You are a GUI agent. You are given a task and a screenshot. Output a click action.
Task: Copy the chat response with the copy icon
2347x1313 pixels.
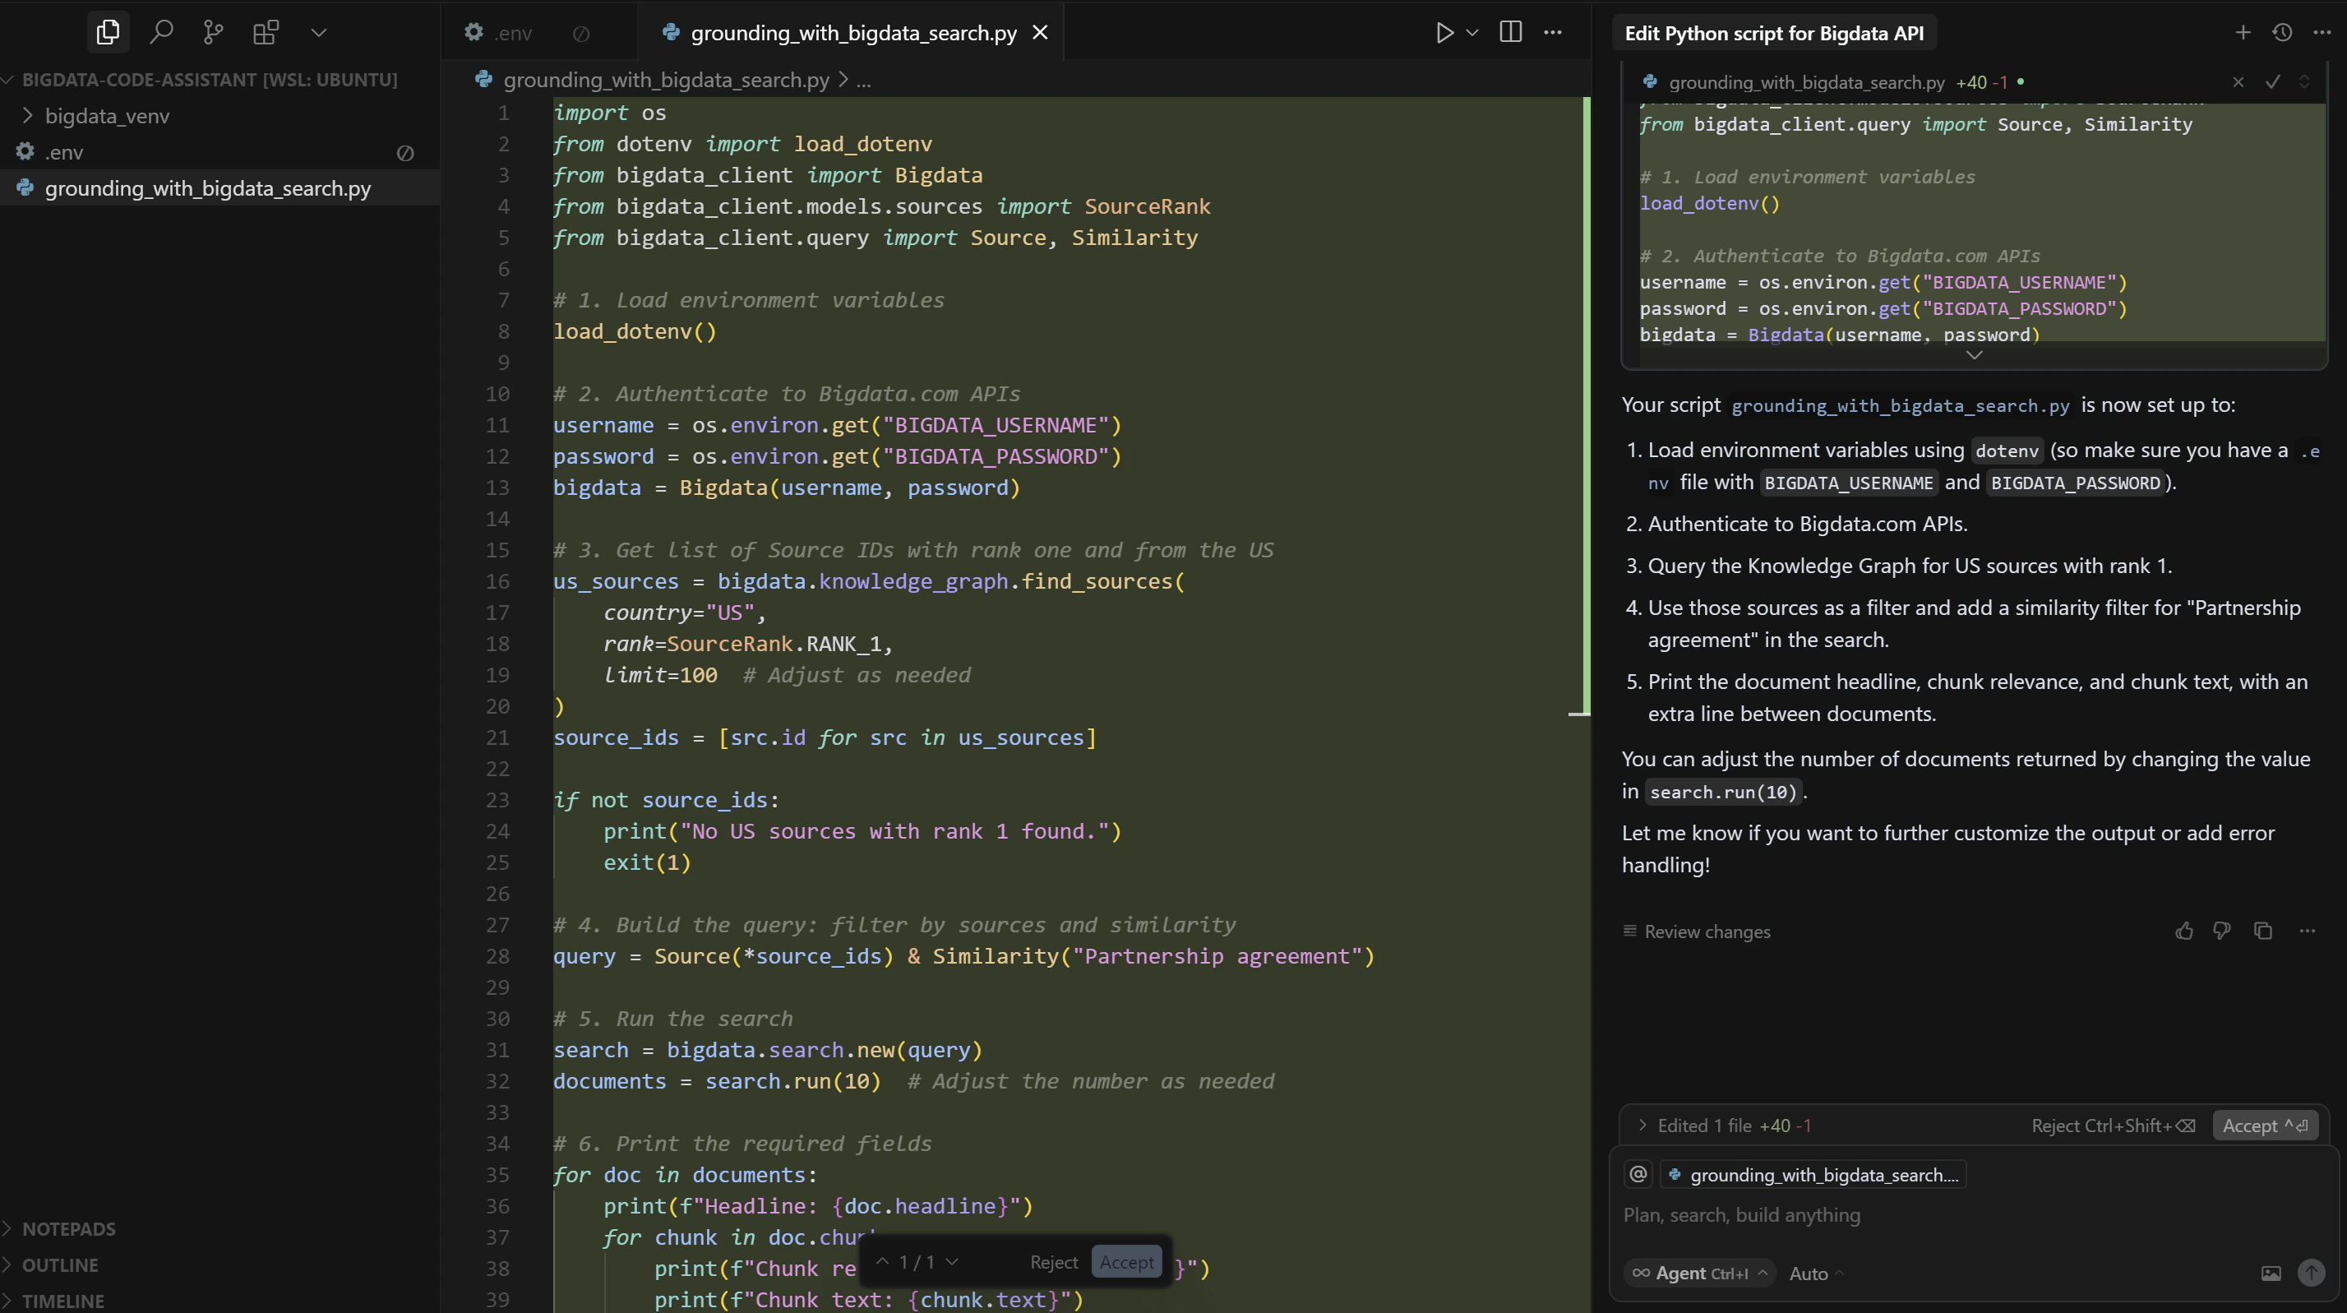(2263, 931)
